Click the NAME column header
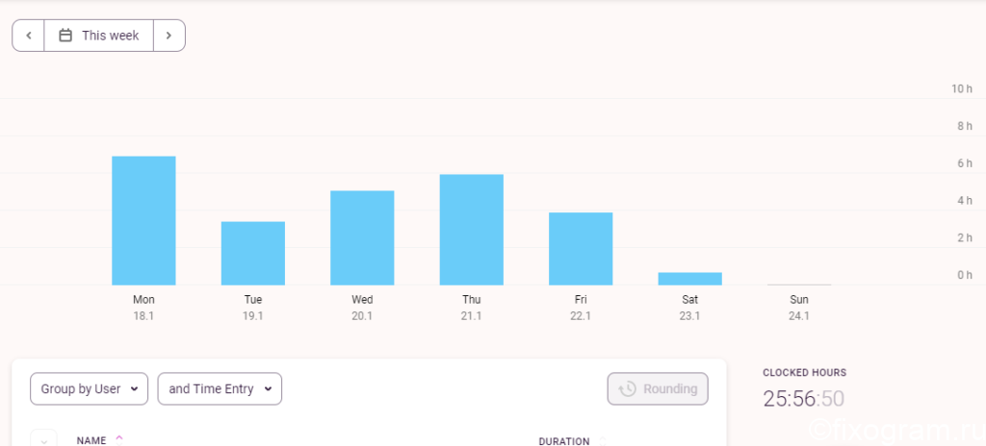 pos(91,440)
